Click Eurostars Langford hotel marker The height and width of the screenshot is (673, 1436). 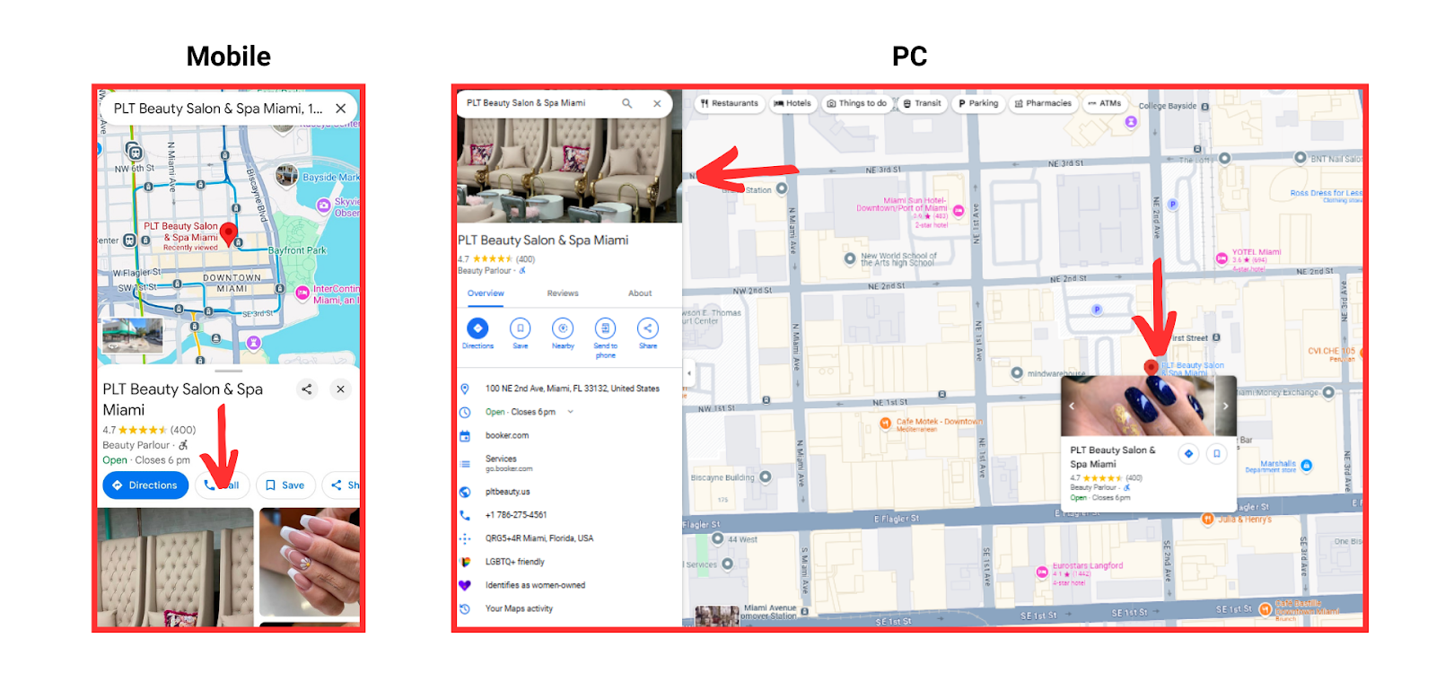point(1042,572)
